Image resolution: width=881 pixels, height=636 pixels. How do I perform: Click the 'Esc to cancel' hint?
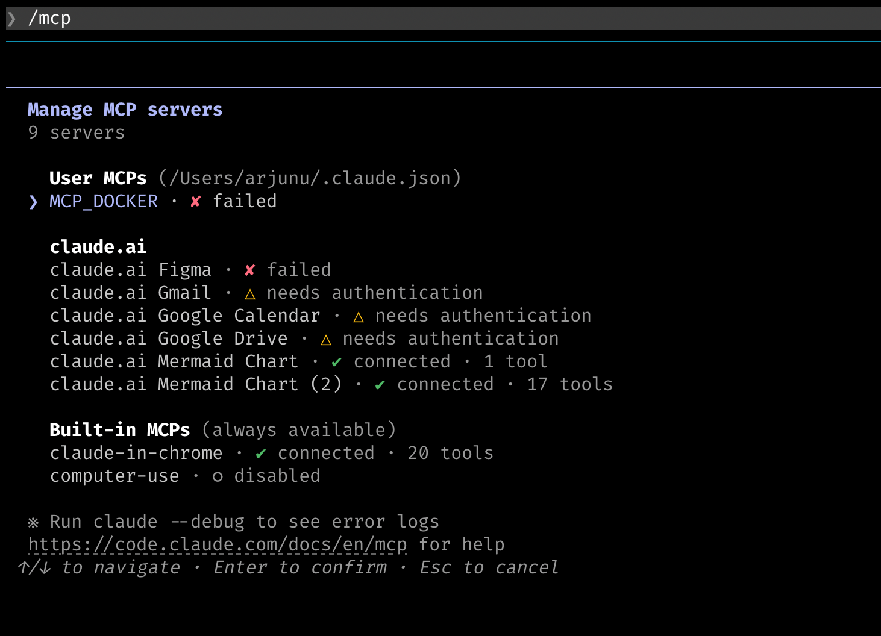[x=489, y=567]
